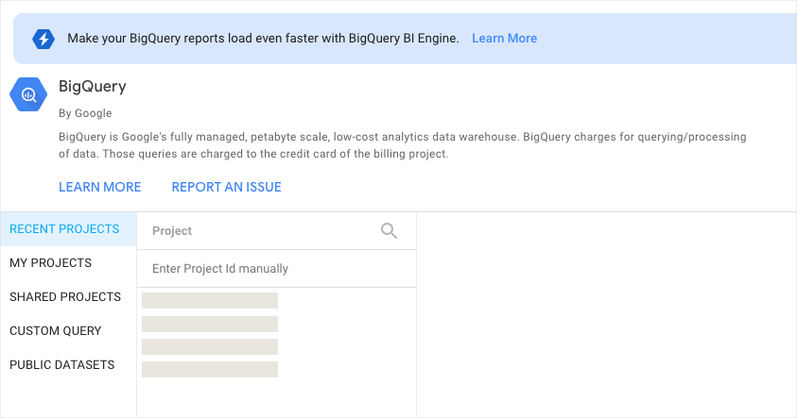Click REPORT AN ISSUE
This screenshot has height=418, width=797.
(x=226, y=187)
